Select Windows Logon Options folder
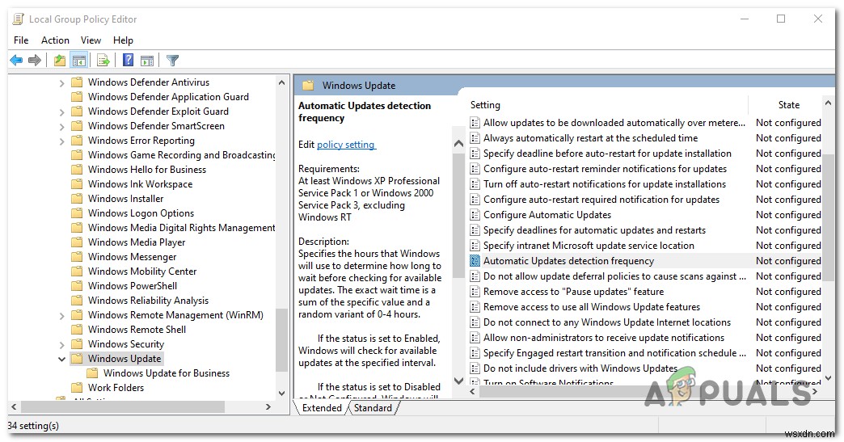 141,213
